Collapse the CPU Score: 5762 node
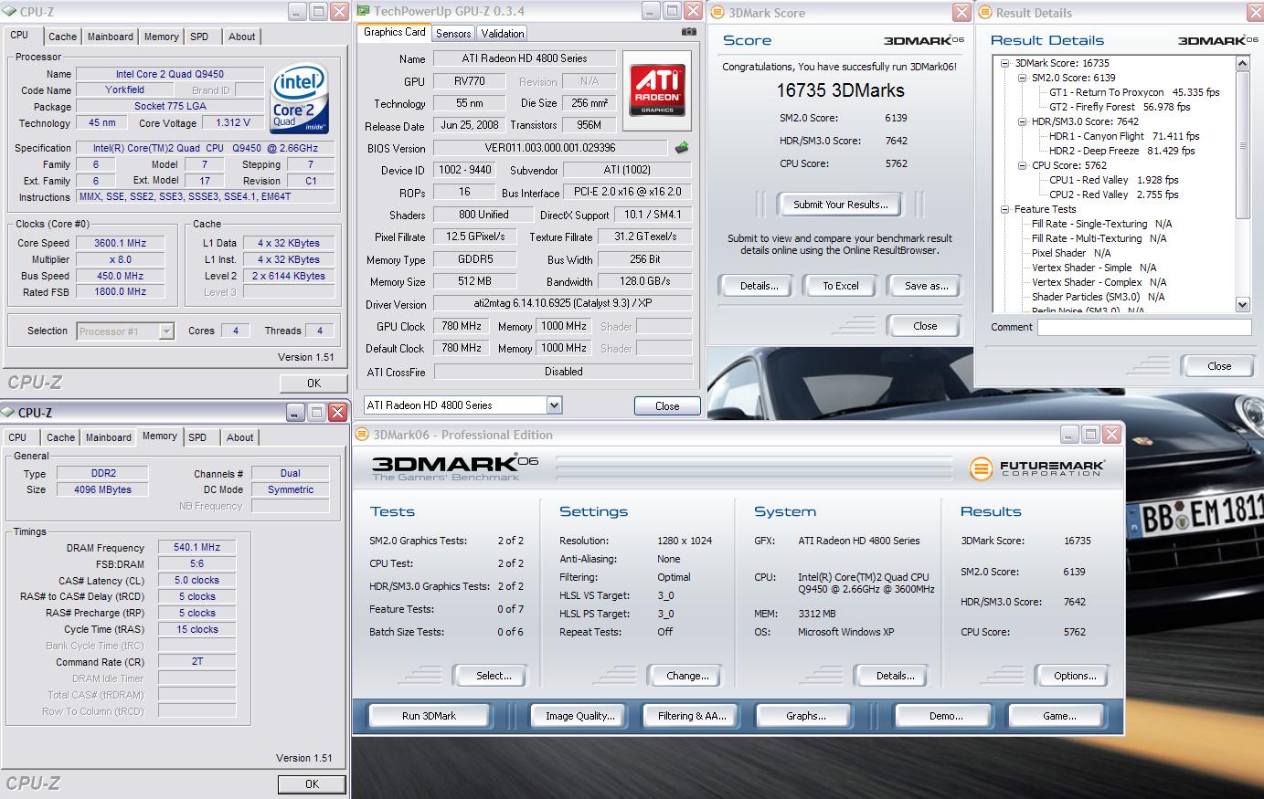 [1023, 165]
